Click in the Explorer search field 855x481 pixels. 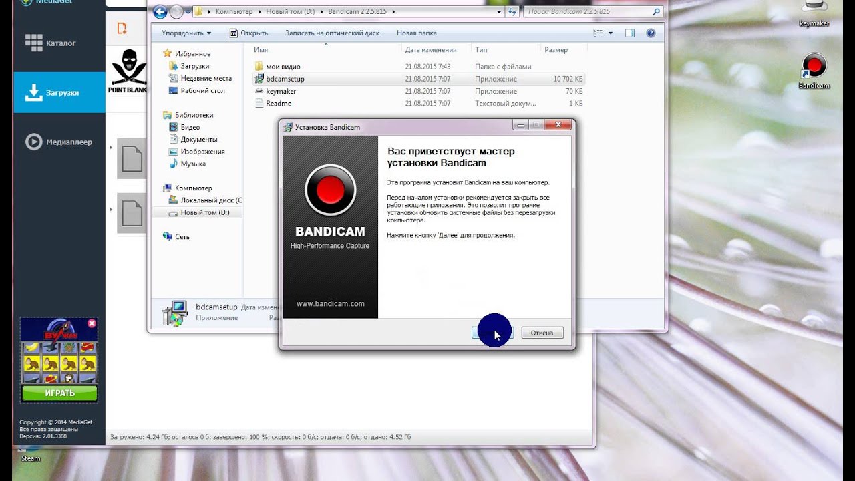(x=588, y=11)
